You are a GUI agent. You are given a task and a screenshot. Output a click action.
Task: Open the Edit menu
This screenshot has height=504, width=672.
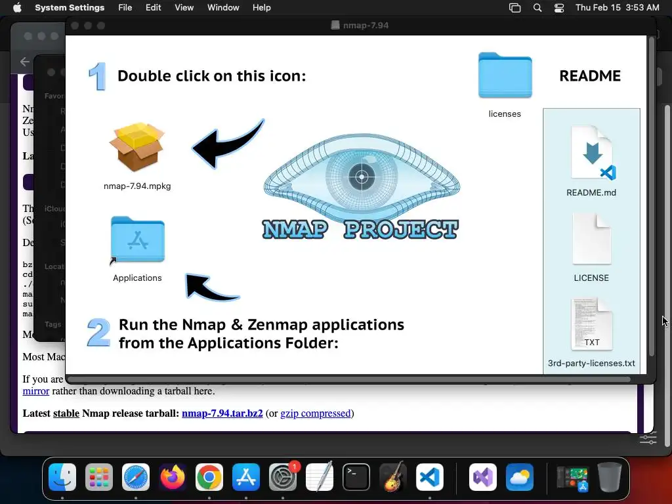[x=153, y=8]
